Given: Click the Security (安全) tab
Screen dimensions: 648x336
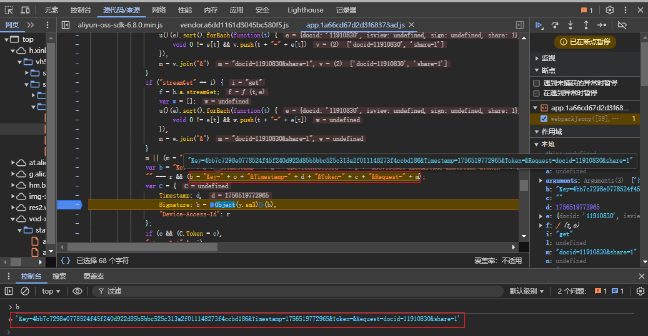Looking at the screenshot, I should [x=262, y=10].
